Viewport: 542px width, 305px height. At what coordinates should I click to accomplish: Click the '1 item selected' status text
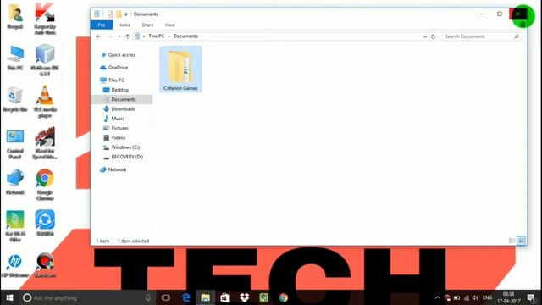tap(133, 241)
